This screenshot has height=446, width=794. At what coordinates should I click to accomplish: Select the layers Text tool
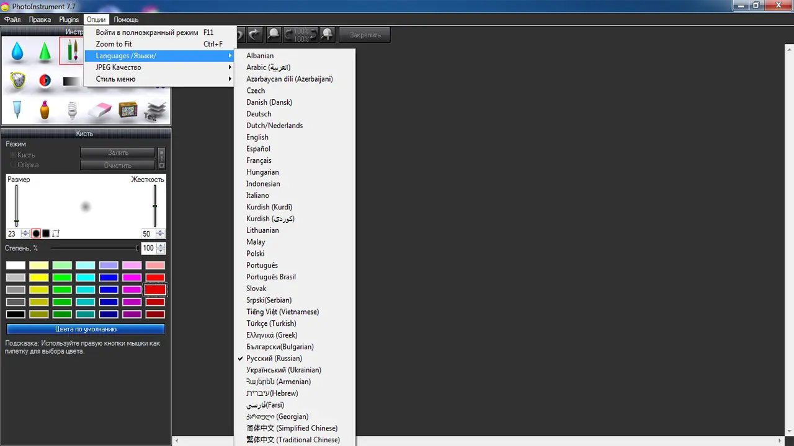(155, 110)
